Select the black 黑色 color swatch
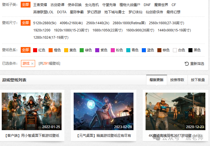Viewport: 210px width, 146px height. pyautogui.click(x=190, y=50)
